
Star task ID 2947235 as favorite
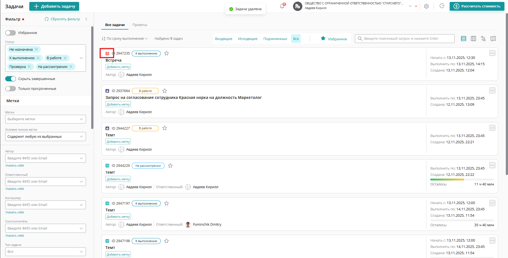tap(167, 53)
